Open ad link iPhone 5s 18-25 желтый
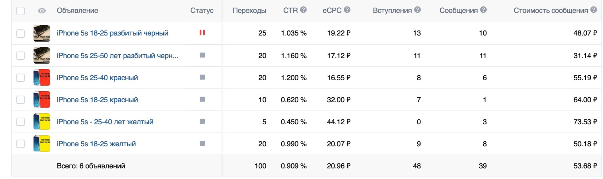 pos(96,144)
